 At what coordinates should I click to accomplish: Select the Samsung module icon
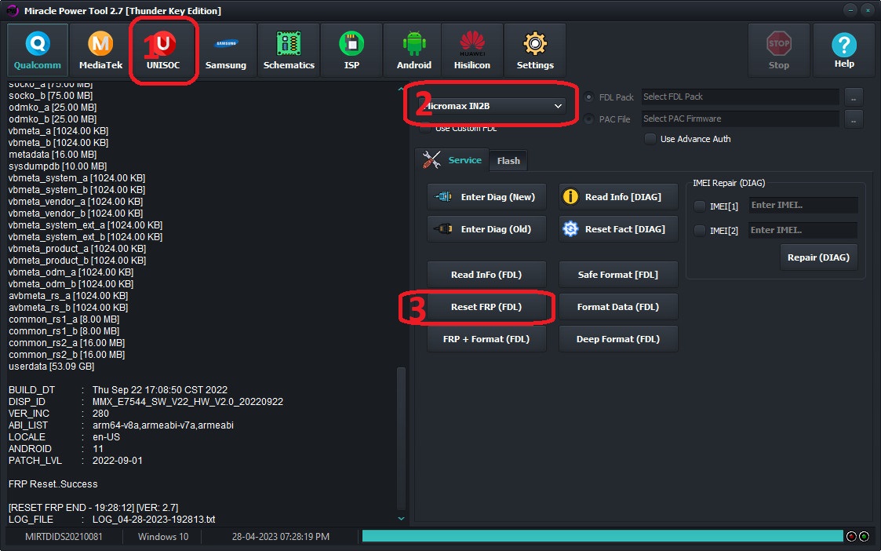[x=226, y=50]
